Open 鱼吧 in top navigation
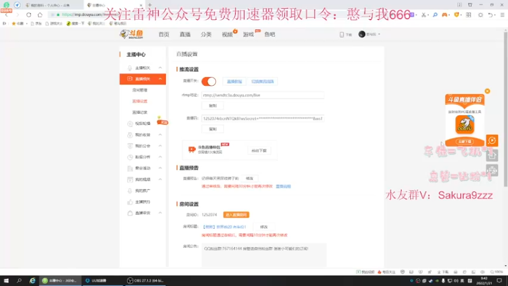The image size is (508, 286). 269,34
